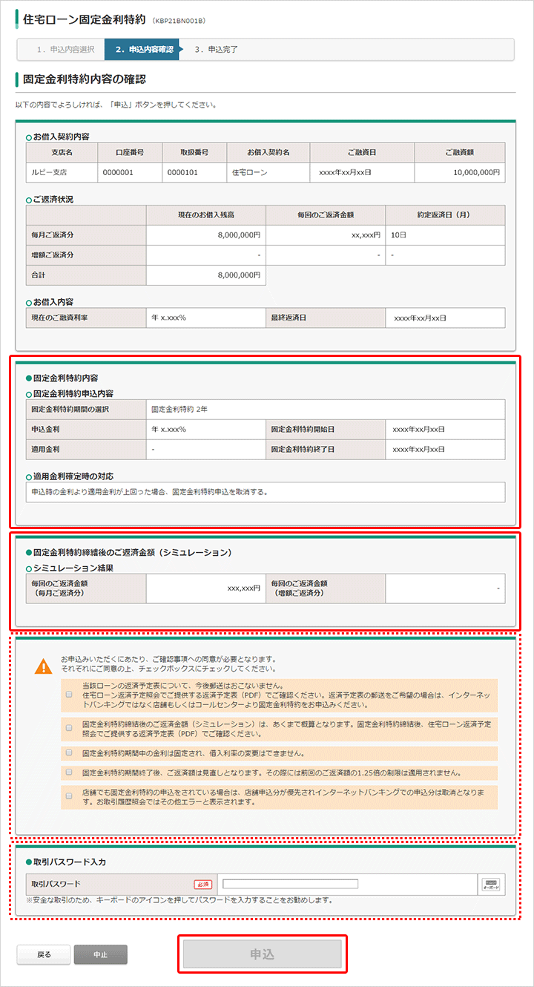Tick the fixed-rate cannot change checkbox
534x987 pixels.
[x=69, y=752]
